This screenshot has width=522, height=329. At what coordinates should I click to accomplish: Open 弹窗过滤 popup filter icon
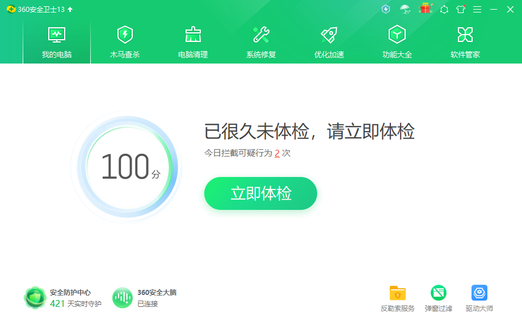pos(437,293)
